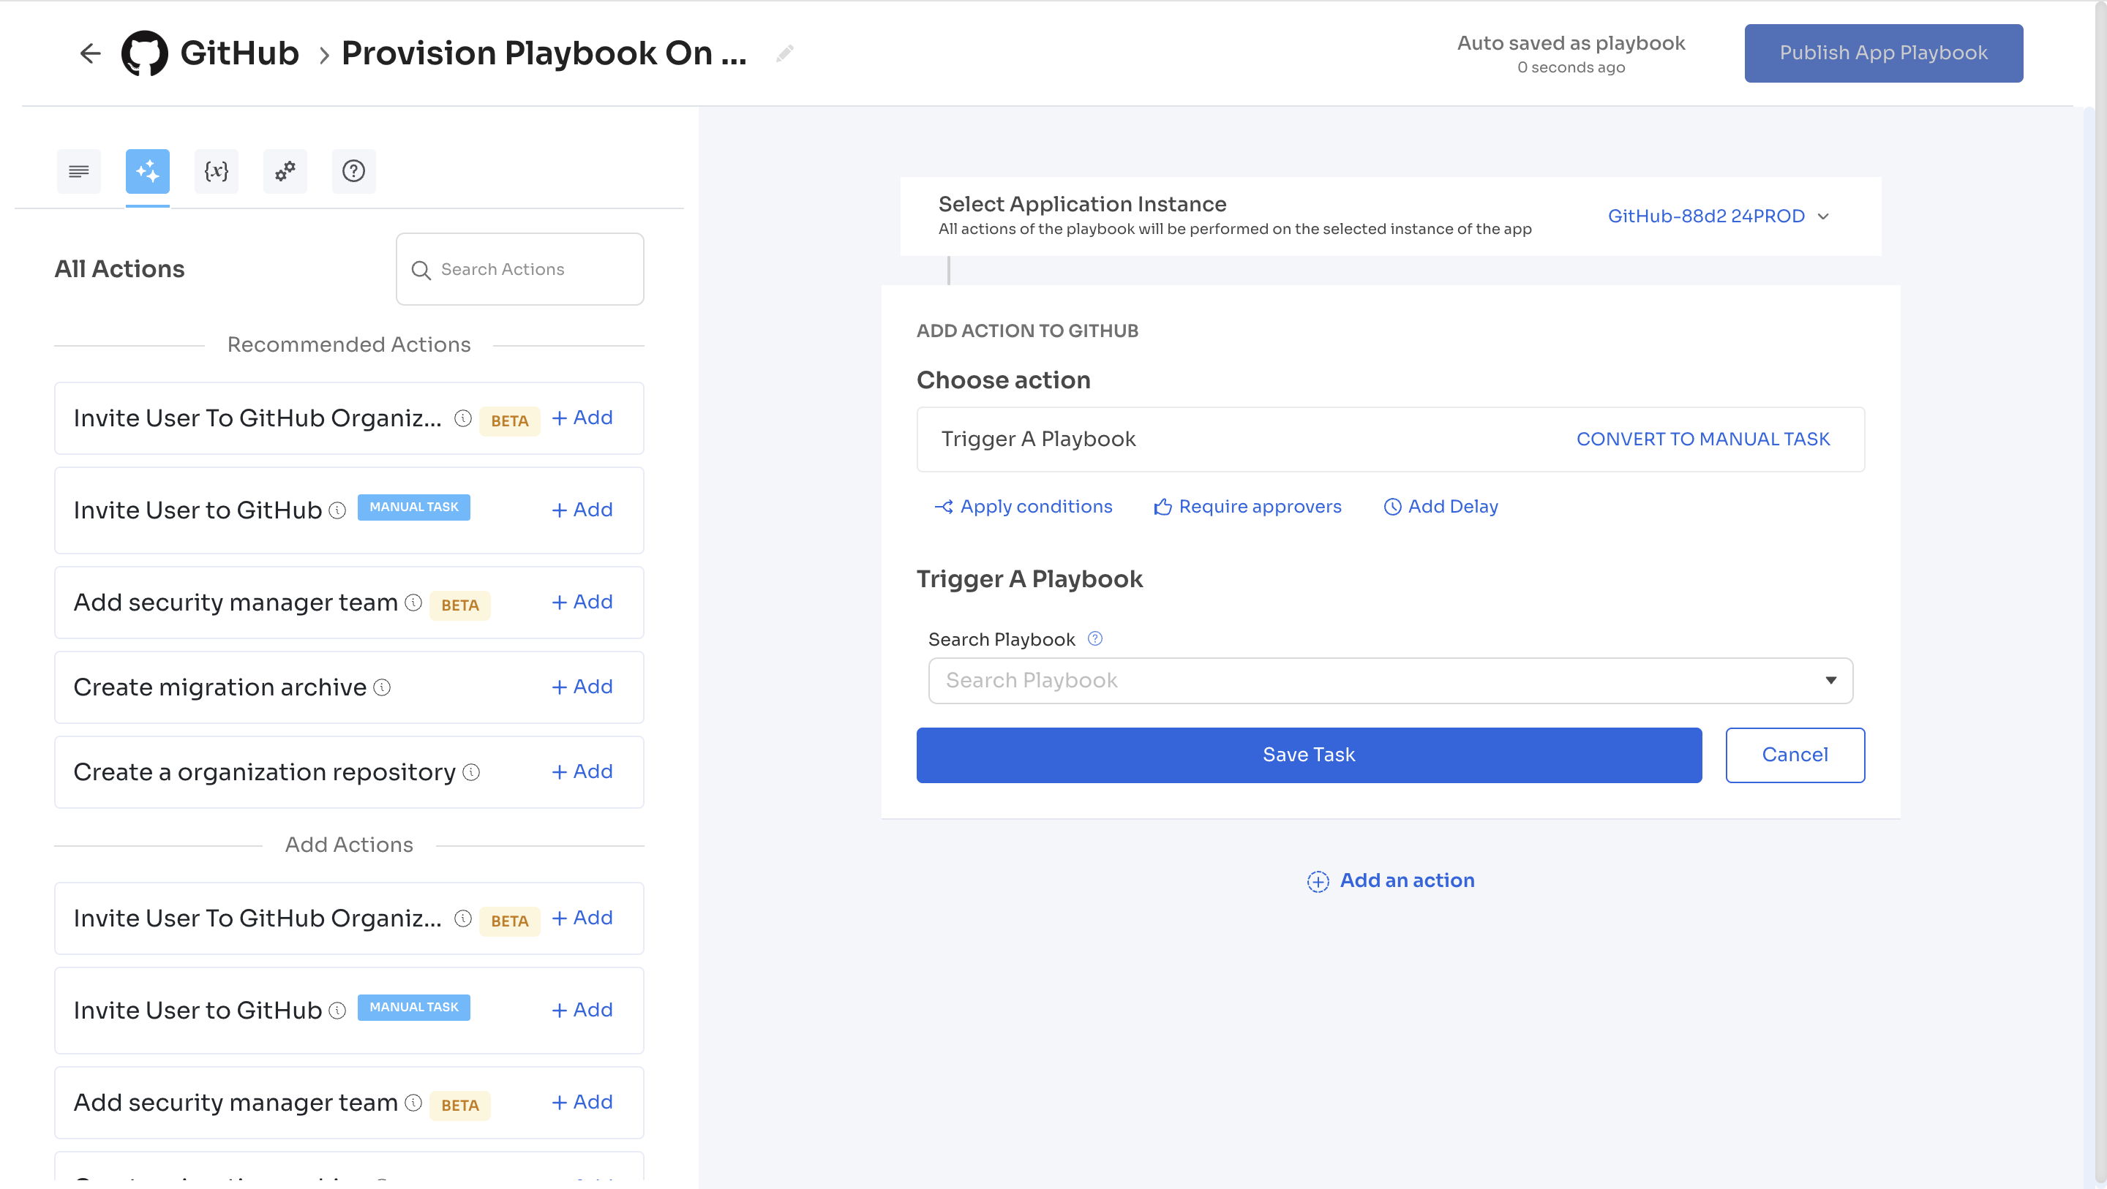Select the sparkle actions tab
Viewport: 2107px width, 1189px height.
point(147,171)
